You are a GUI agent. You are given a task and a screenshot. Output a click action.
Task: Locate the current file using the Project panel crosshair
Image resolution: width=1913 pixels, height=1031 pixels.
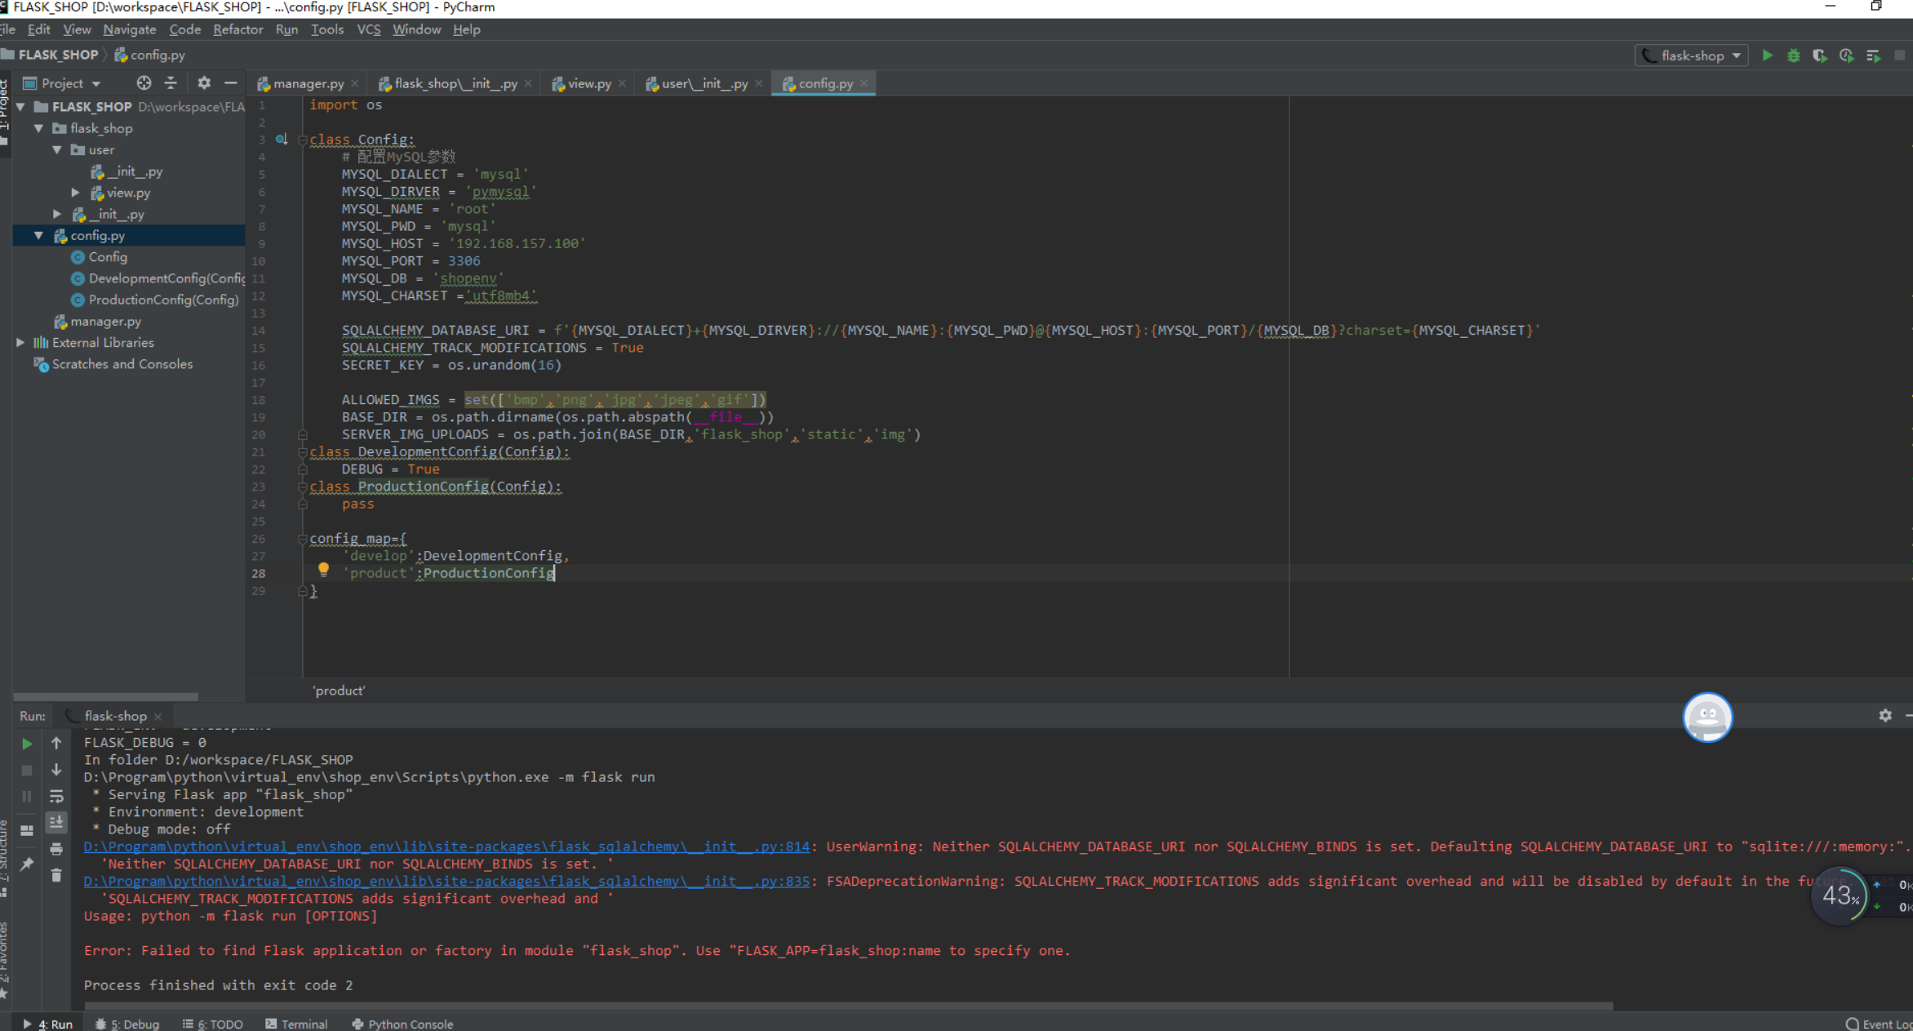click(144, 83)
